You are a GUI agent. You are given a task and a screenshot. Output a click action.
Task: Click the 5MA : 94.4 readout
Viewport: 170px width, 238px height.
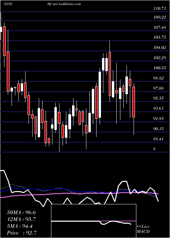coord(20,226)
